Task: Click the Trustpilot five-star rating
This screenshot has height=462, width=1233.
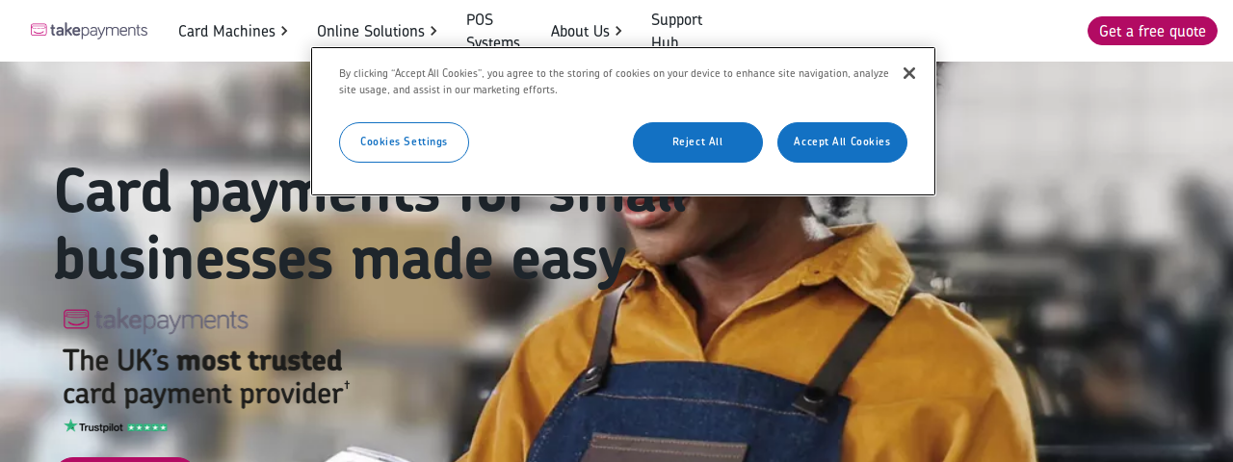Action: pyautogui.click(x=147, y=427)
